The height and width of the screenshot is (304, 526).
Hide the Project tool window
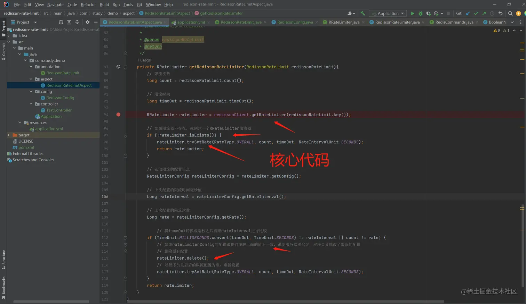95,22
